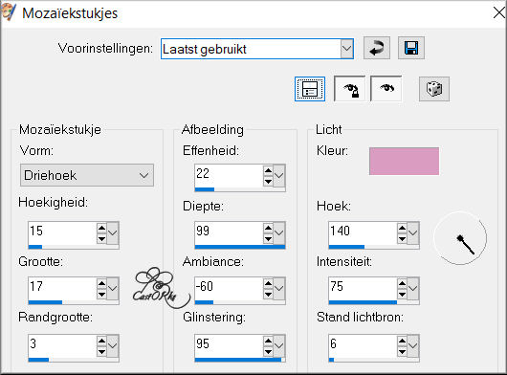Click the randomize parameters dice icon
This screenshot has width=507, height=375.
tap(434, 89)
